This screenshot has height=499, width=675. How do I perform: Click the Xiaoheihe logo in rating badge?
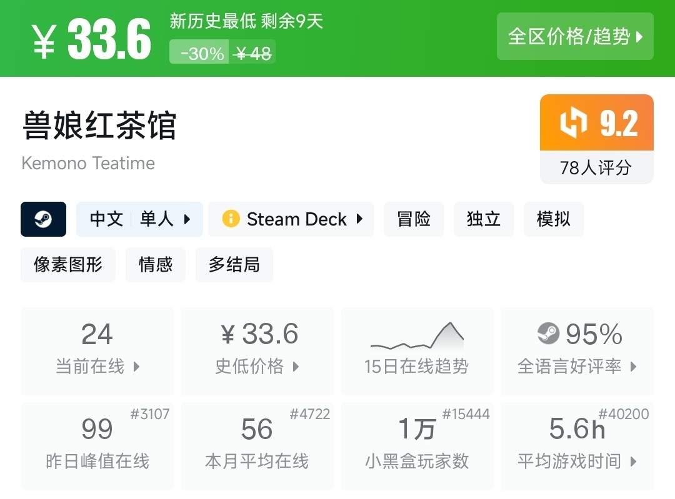click(574, 123)
